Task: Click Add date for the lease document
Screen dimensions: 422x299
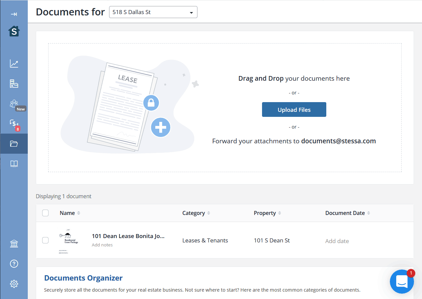Action: pos(337,241)
